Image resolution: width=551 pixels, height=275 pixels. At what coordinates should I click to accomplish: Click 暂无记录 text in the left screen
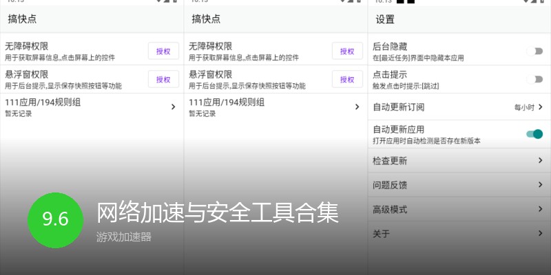click(x=19, y=113)
